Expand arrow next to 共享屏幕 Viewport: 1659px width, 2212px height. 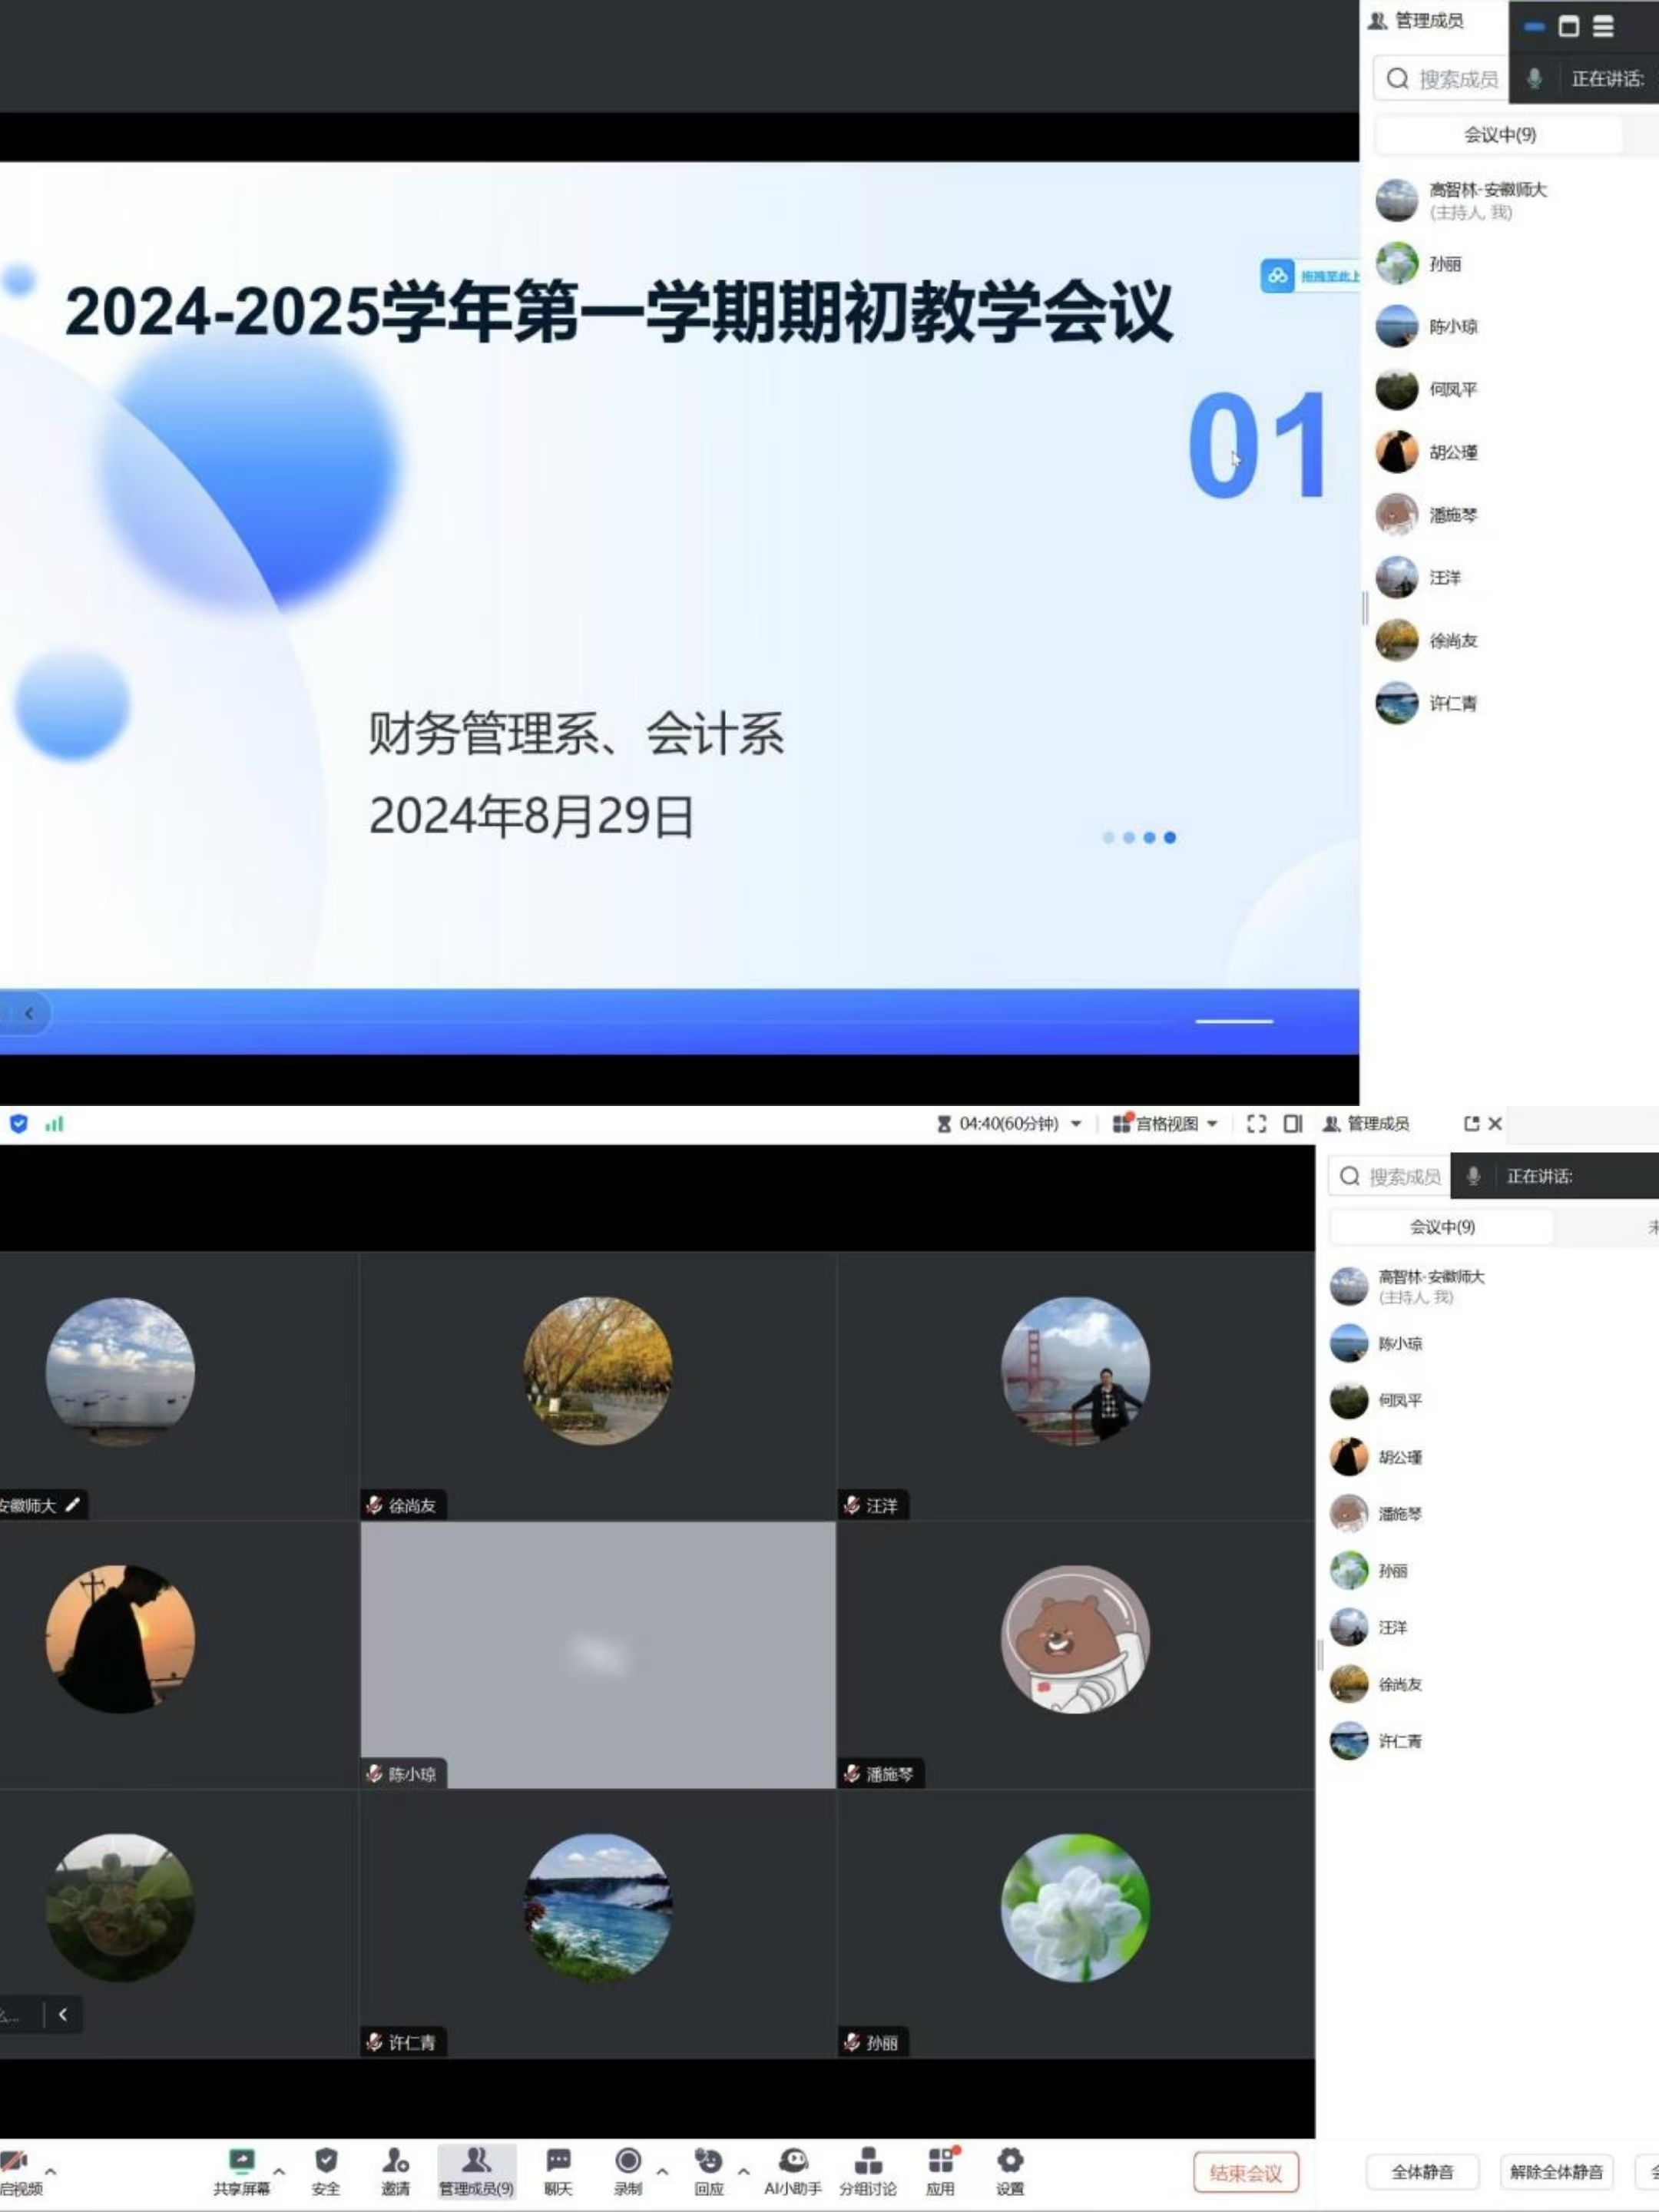[279, 2171]
